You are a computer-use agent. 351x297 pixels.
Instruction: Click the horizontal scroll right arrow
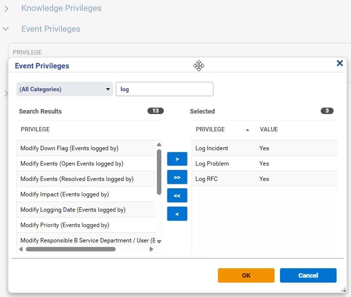[151, 249]
